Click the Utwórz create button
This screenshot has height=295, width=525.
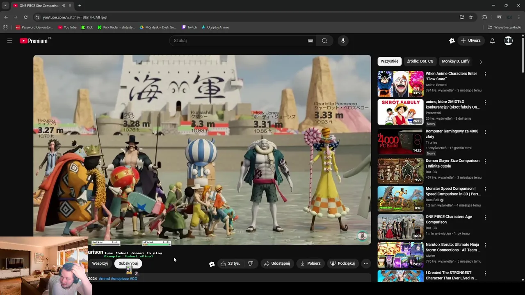471,41
